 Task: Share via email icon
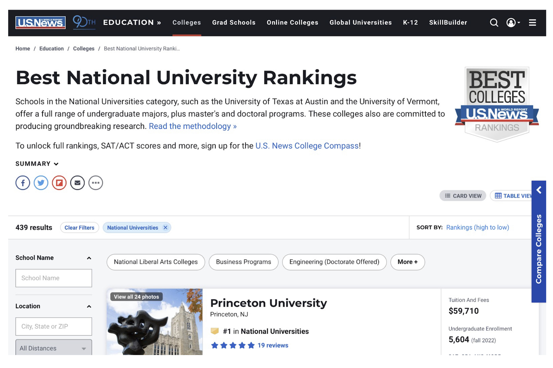pos(77,183)
